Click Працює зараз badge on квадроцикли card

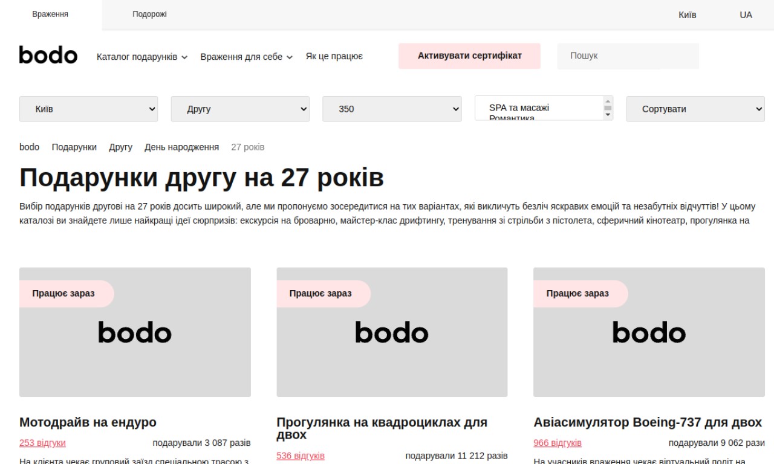324,294
